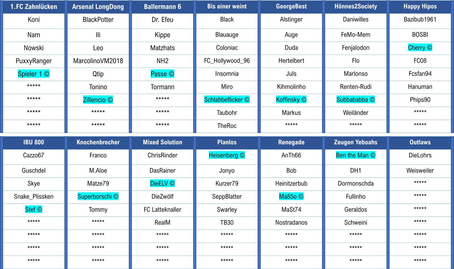This screenshot has width=454, height=269.
Task: Click player FC_Hollywood_96
Action: [x=227, y=61]
